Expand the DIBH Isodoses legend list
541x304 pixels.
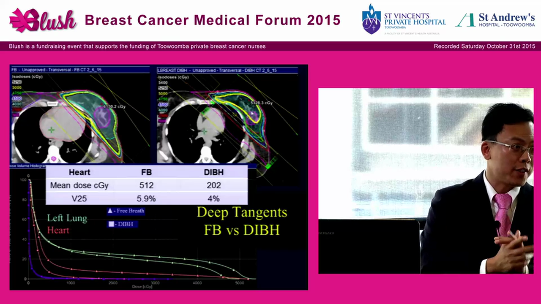pos(172,77)
